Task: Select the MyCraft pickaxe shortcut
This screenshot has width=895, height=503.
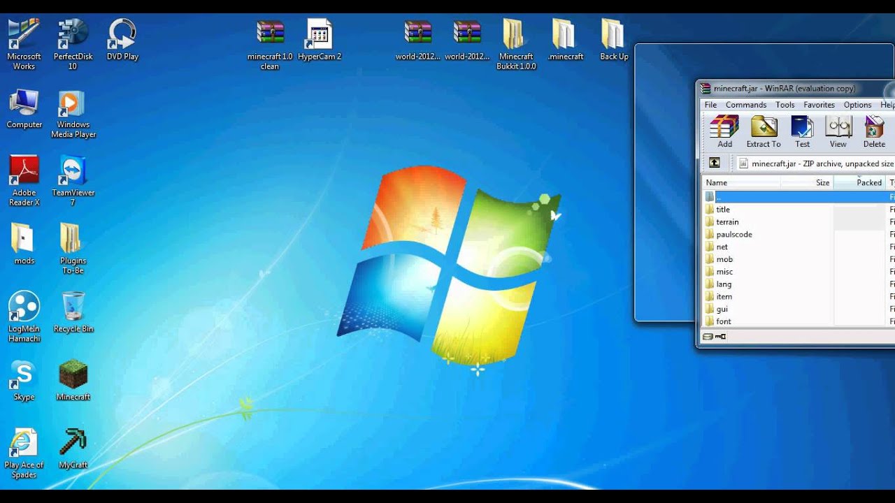Action: 73,449
